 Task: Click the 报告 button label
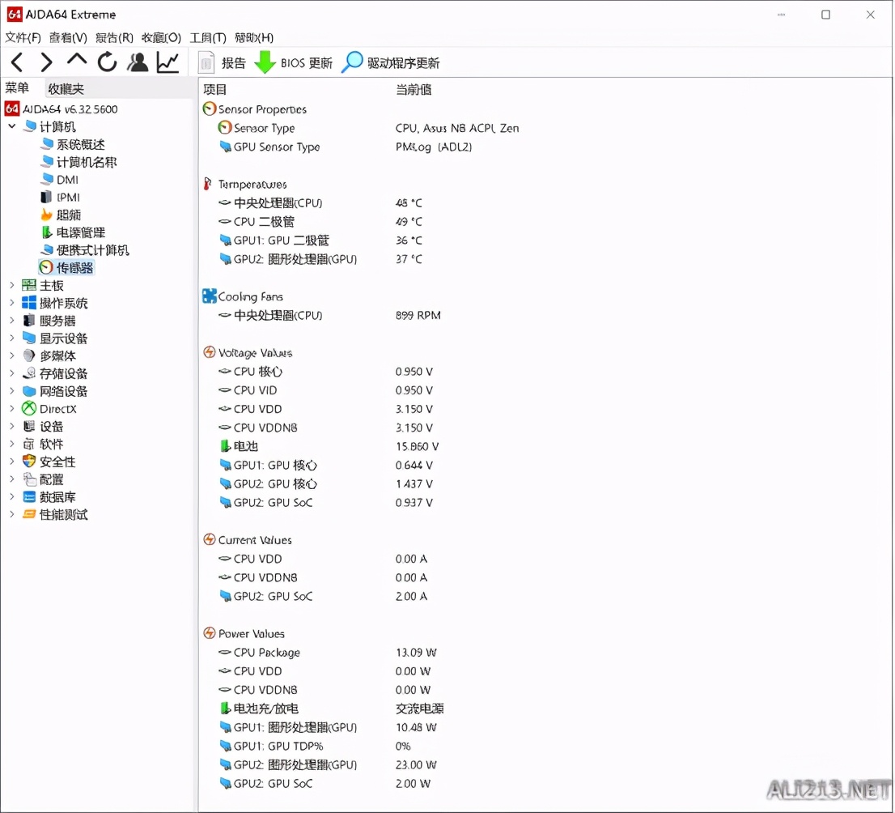coord(233,63)
